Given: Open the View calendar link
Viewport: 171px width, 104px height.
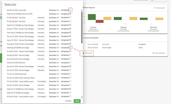Looking at the screenshot, I should tap(160, 53).
